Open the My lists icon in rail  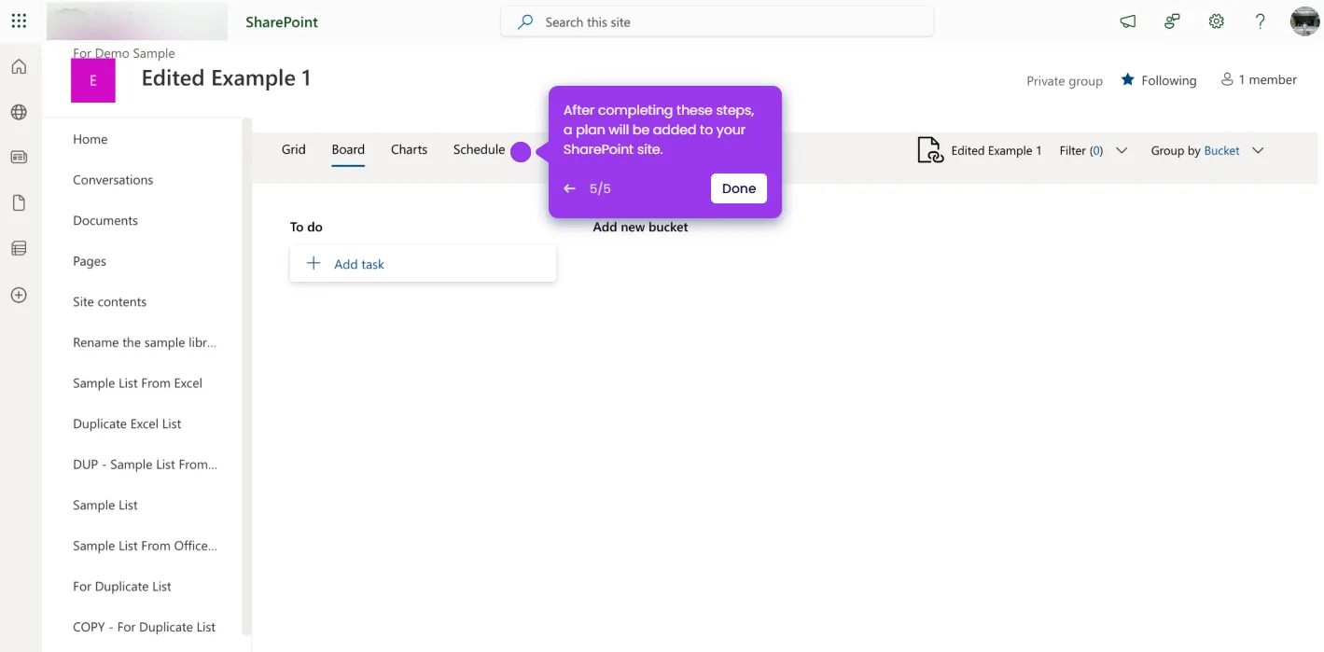click(19, 248)
